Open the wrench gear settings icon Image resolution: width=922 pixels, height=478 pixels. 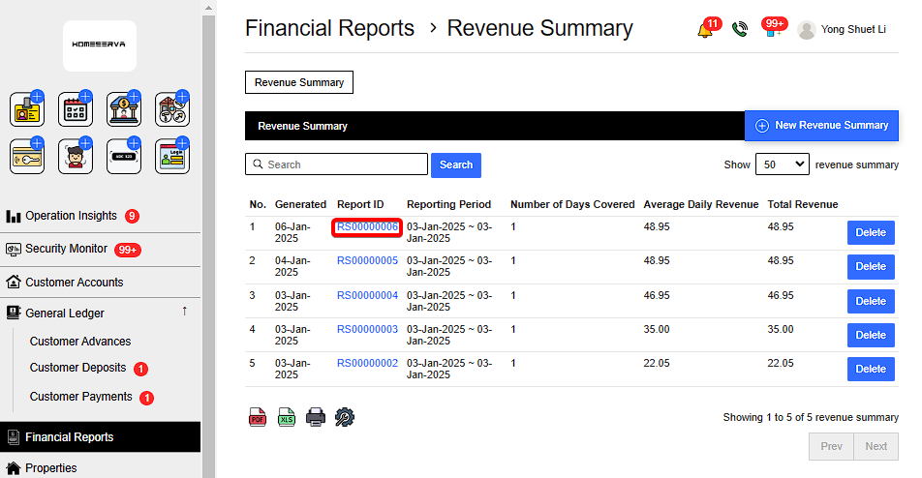pyautogui.click(x=345, y=417)
